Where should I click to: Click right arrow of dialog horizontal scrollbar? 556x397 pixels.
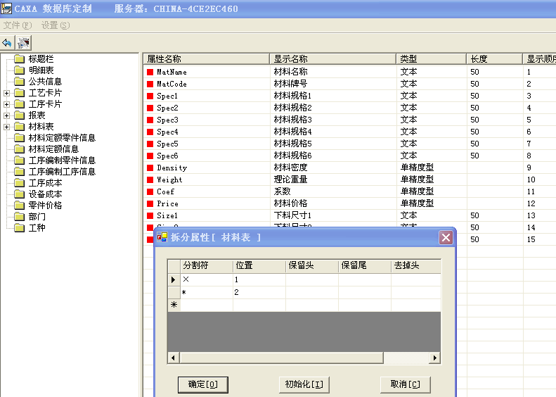click(435, 358)
